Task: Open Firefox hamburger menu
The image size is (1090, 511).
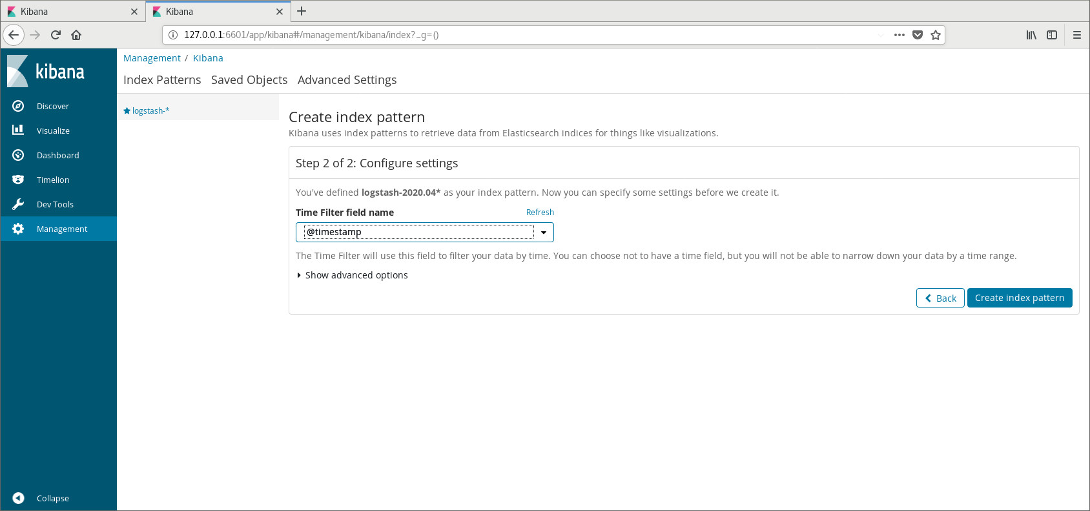Action: point(1077,35)
